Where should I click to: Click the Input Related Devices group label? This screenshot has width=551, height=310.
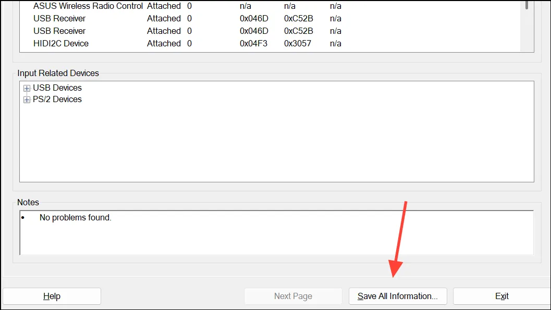58,73
